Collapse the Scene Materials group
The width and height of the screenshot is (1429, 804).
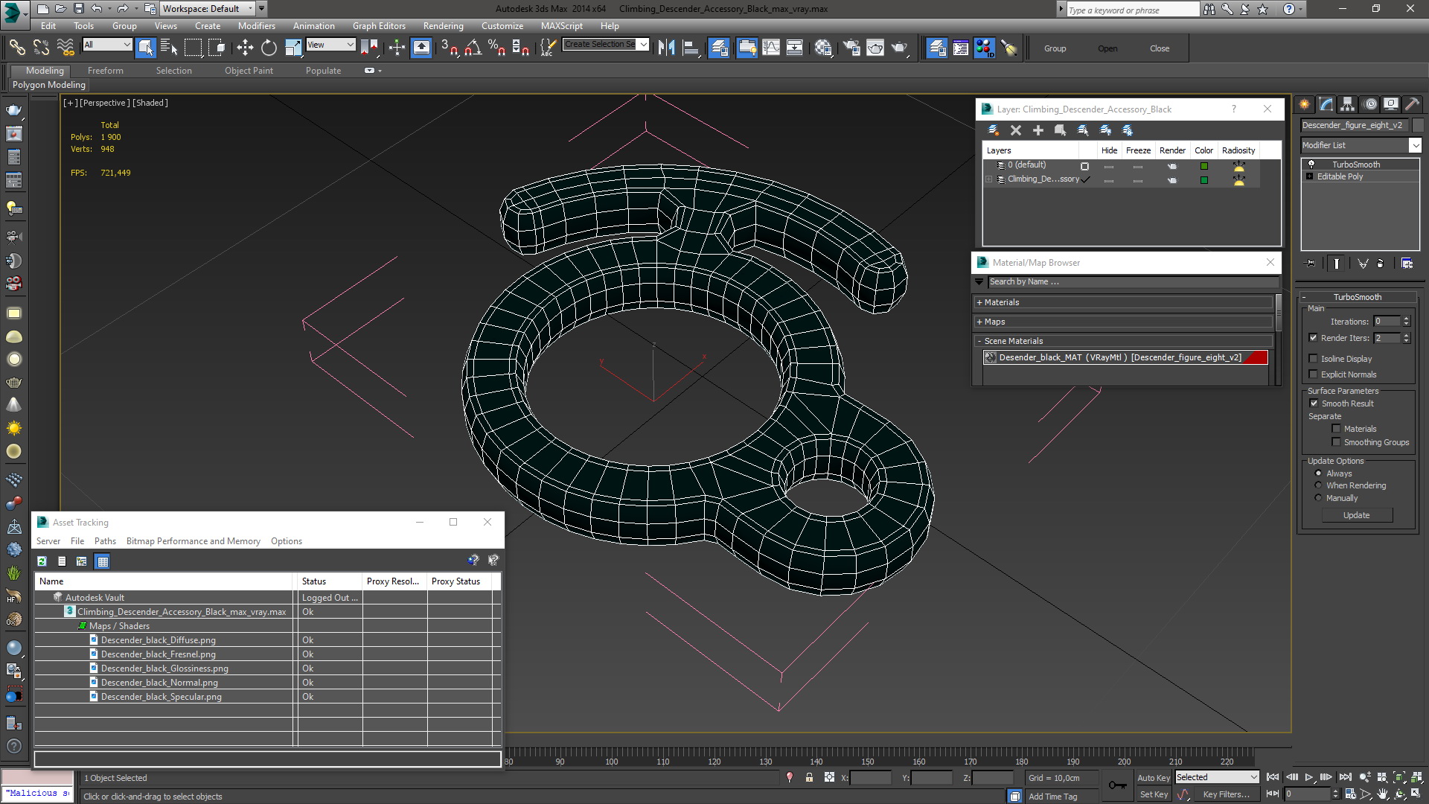click(x=1124, y=341)
